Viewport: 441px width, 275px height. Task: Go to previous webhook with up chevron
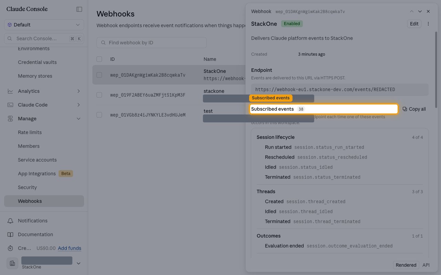pos(412,11)
